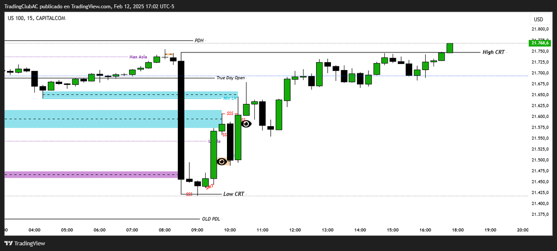Click the 14:00 time axis label

[360, 230]
